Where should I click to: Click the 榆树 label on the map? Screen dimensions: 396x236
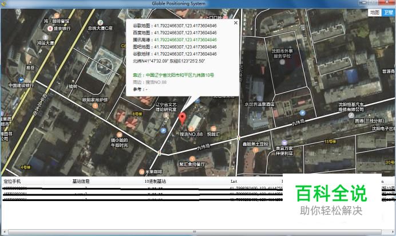73,86
